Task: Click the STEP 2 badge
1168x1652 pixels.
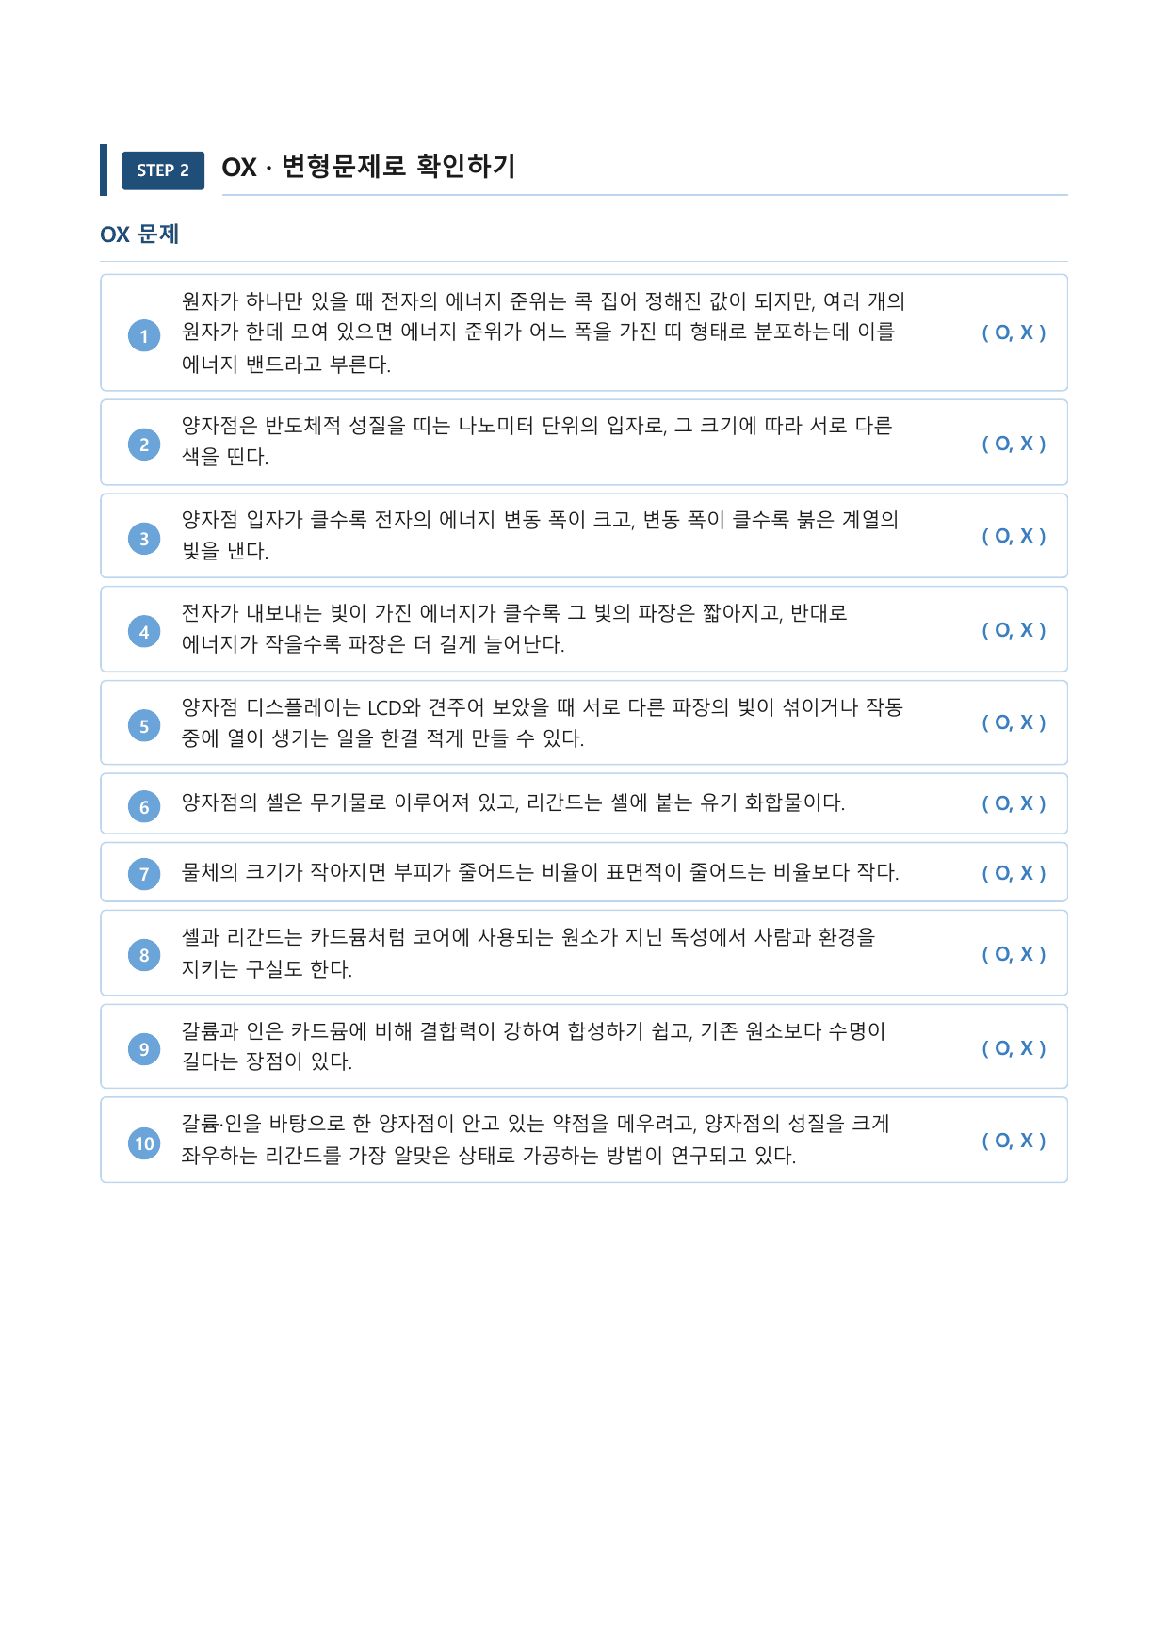Action: (x=163, y=170)
